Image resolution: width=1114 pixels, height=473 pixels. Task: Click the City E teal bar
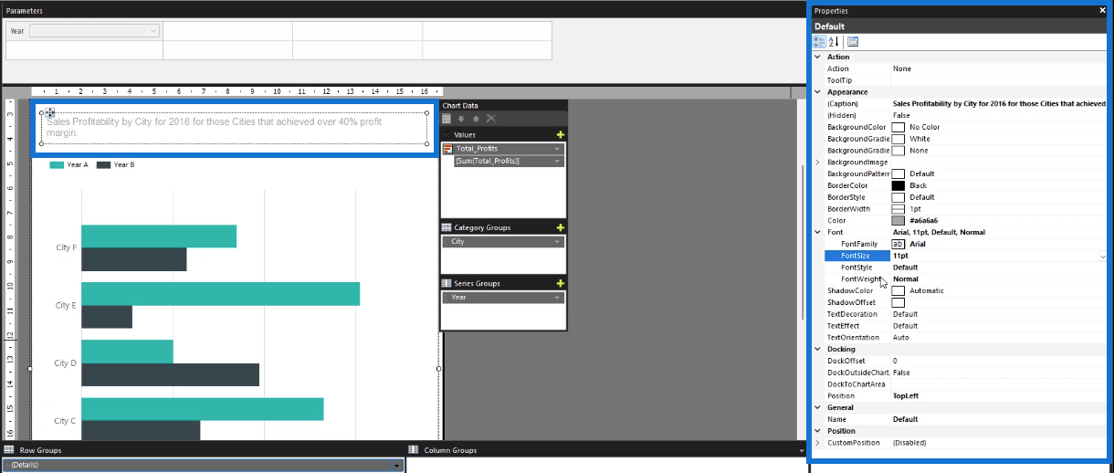(x=220, y=294)
